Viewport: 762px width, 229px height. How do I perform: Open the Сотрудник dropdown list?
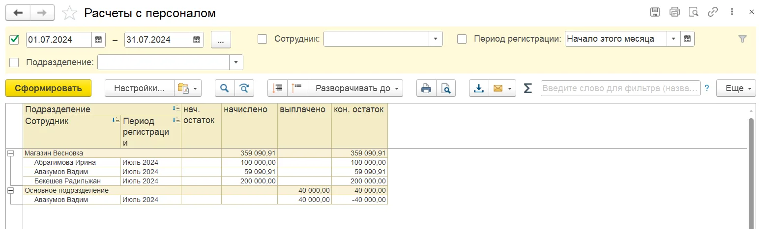[436, 39]
